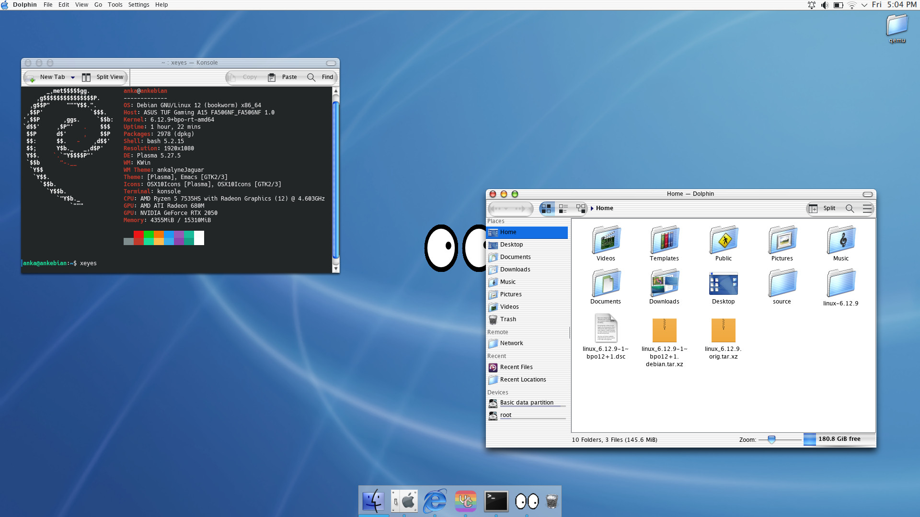920x517 pixels.
Task: Open Konsole terminal icon in dock
Action: (x=496, y=501)
